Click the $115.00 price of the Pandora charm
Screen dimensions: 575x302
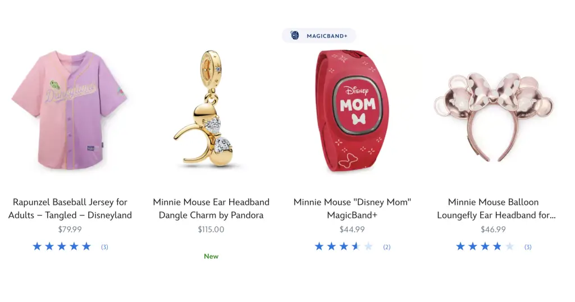point(211,230)
